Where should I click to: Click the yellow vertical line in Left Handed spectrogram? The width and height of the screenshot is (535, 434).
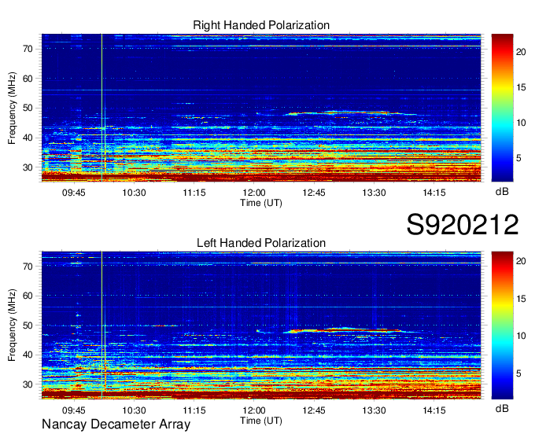coord(101,325)
